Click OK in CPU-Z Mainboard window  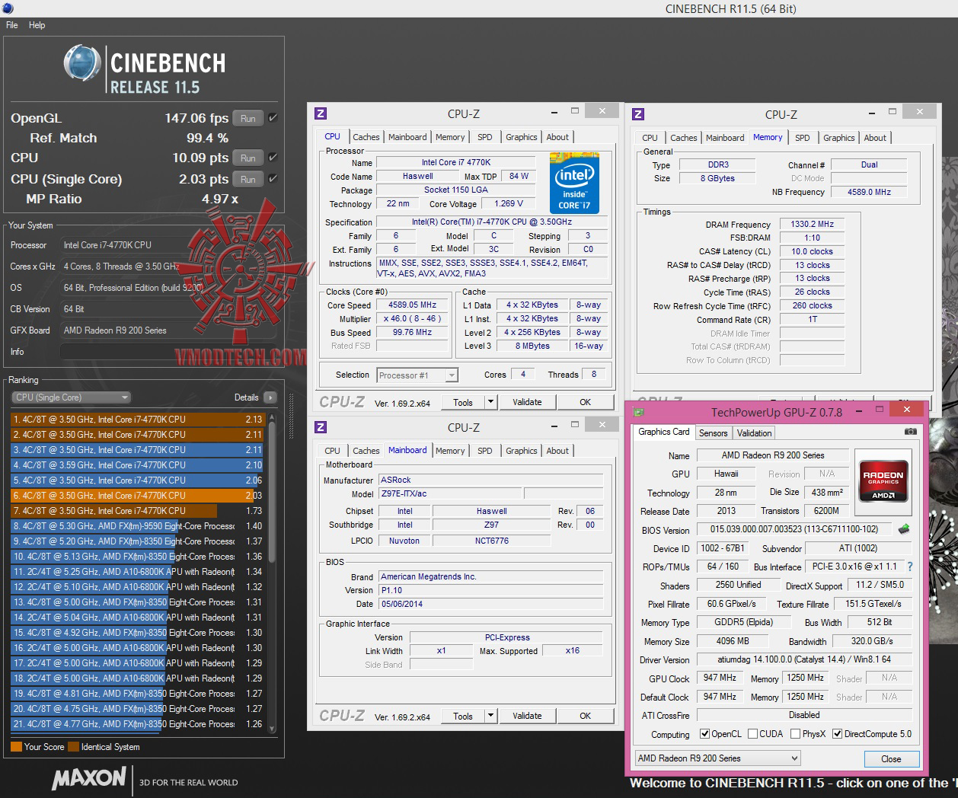click(585, 716)
